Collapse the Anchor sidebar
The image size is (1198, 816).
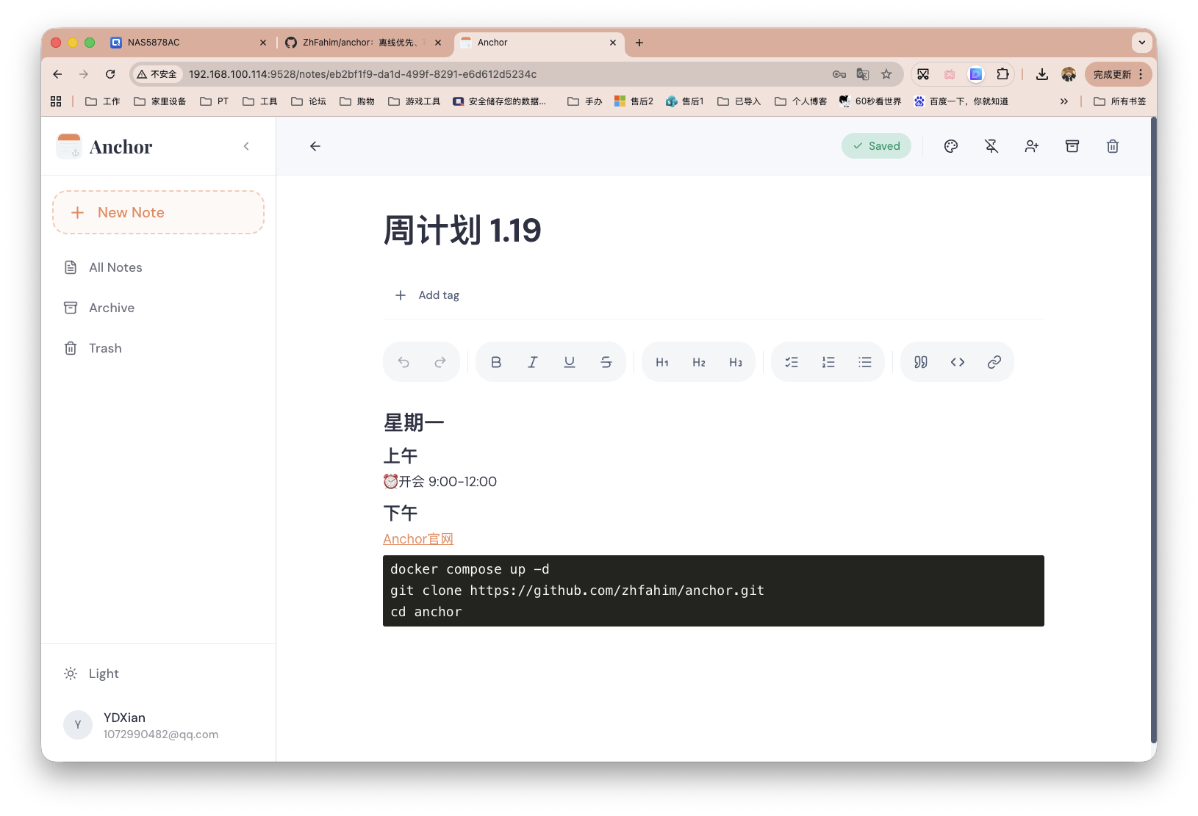(246, 146)
